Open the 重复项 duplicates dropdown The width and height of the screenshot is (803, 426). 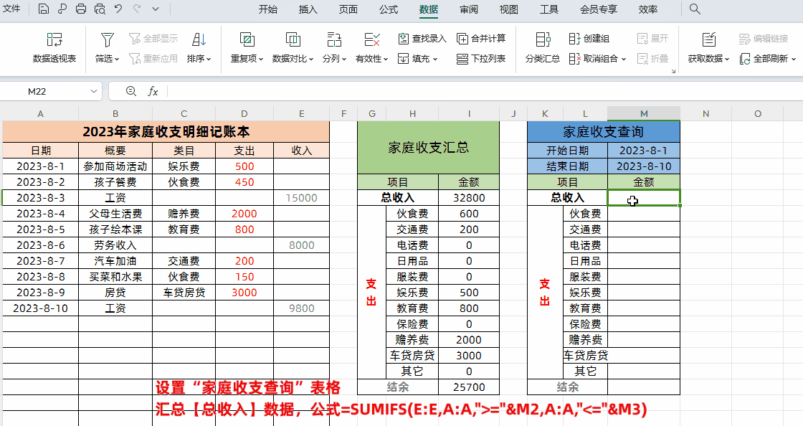(x=247, y=58)
